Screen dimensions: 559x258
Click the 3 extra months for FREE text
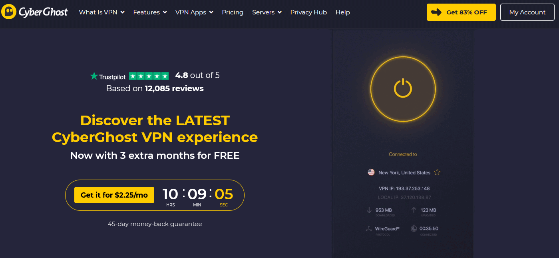click(155, 156)
